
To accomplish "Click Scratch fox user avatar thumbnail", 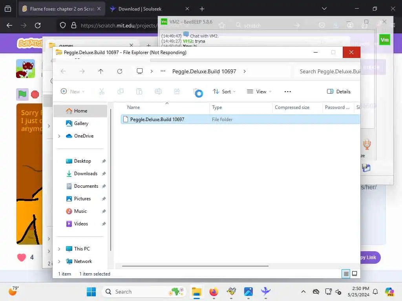I will pos(26,69).
